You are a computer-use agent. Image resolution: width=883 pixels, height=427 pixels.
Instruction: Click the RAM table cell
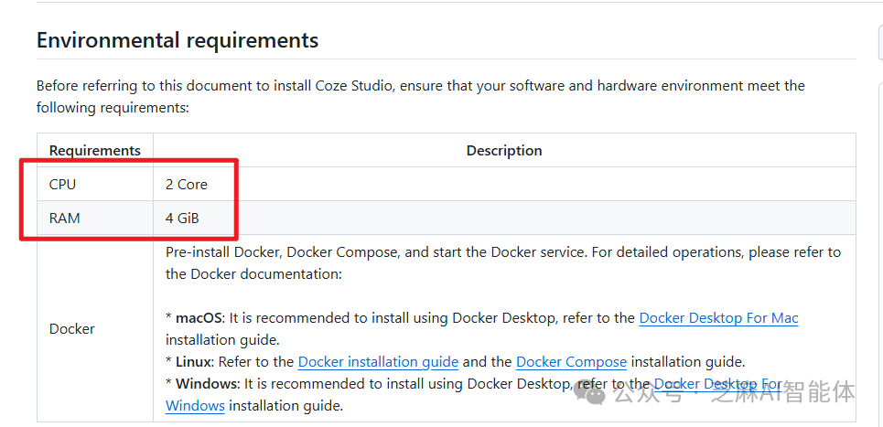tap(64, 219)
